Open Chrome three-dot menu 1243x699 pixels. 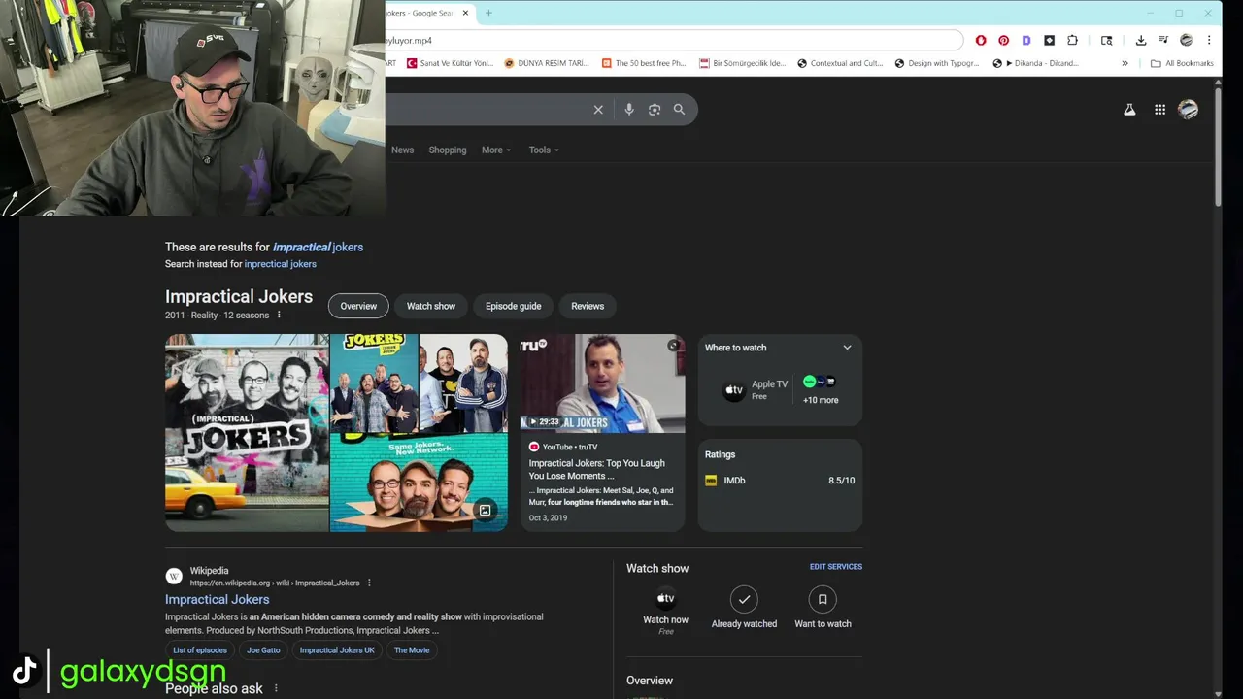point(1209,40)
